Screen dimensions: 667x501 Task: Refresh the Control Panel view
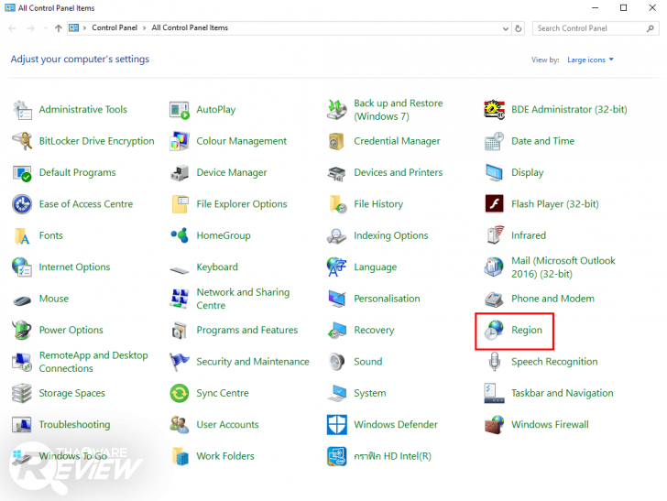[x=519, y=28]
